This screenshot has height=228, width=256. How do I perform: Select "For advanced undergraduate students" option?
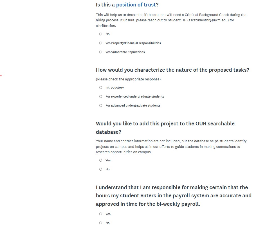[x=100, y=105]
